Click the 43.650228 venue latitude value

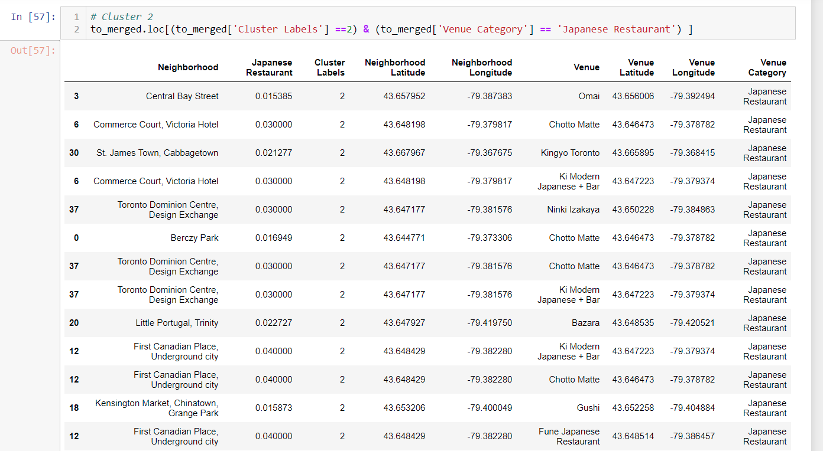click(633, 210)
